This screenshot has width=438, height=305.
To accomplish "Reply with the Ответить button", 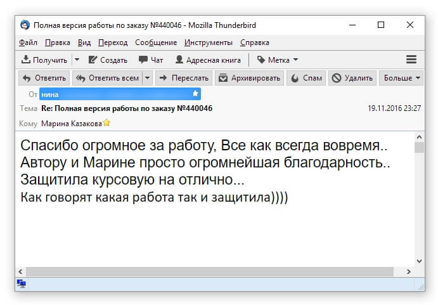I will click(44, 78).
